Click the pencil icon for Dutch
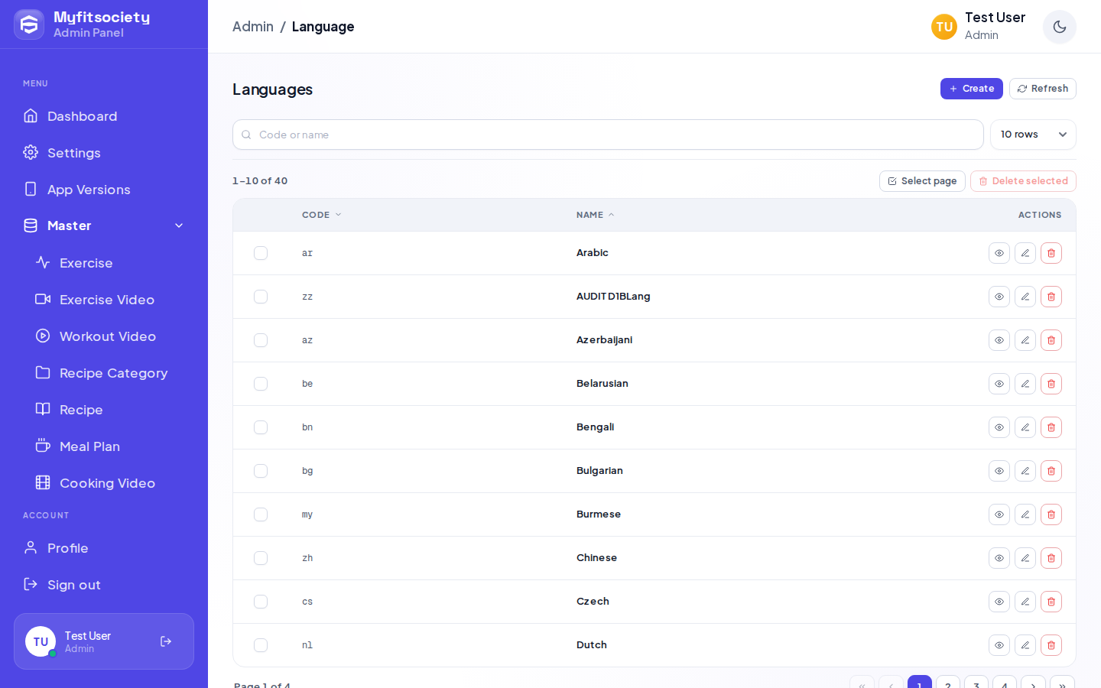Screen dimensions: 1101x688 tap(1025, 645)
